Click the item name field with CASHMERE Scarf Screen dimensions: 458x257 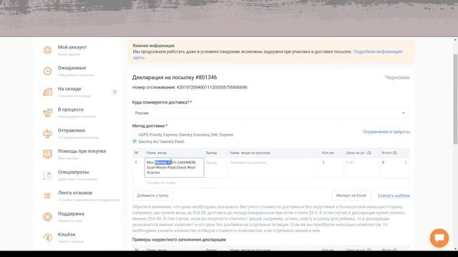174,168
